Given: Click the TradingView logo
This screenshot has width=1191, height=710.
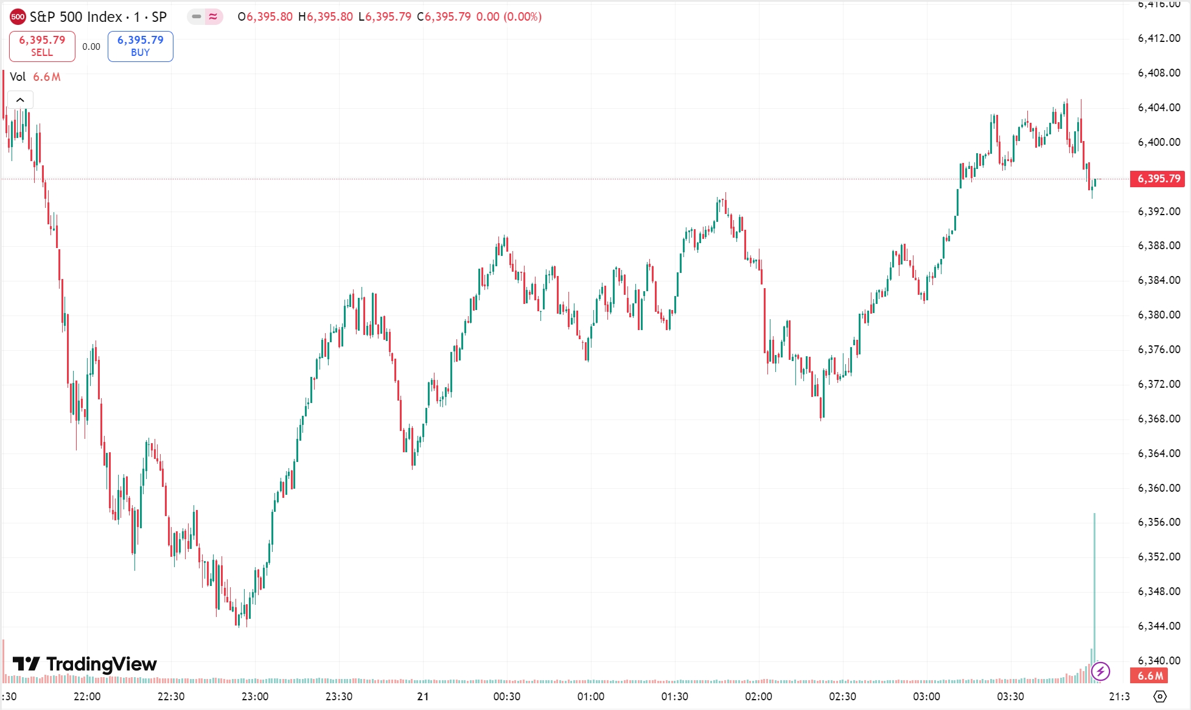Looking at the screenshot, I should 85,664.
